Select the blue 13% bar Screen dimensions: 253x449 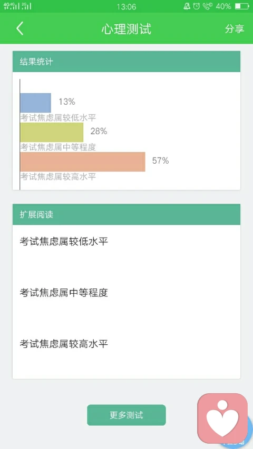point(35,103)
